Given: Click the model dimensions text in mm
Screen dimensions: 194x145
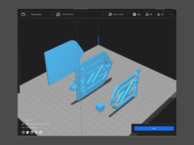Looking at the screenshot, I should click(29, 127).
